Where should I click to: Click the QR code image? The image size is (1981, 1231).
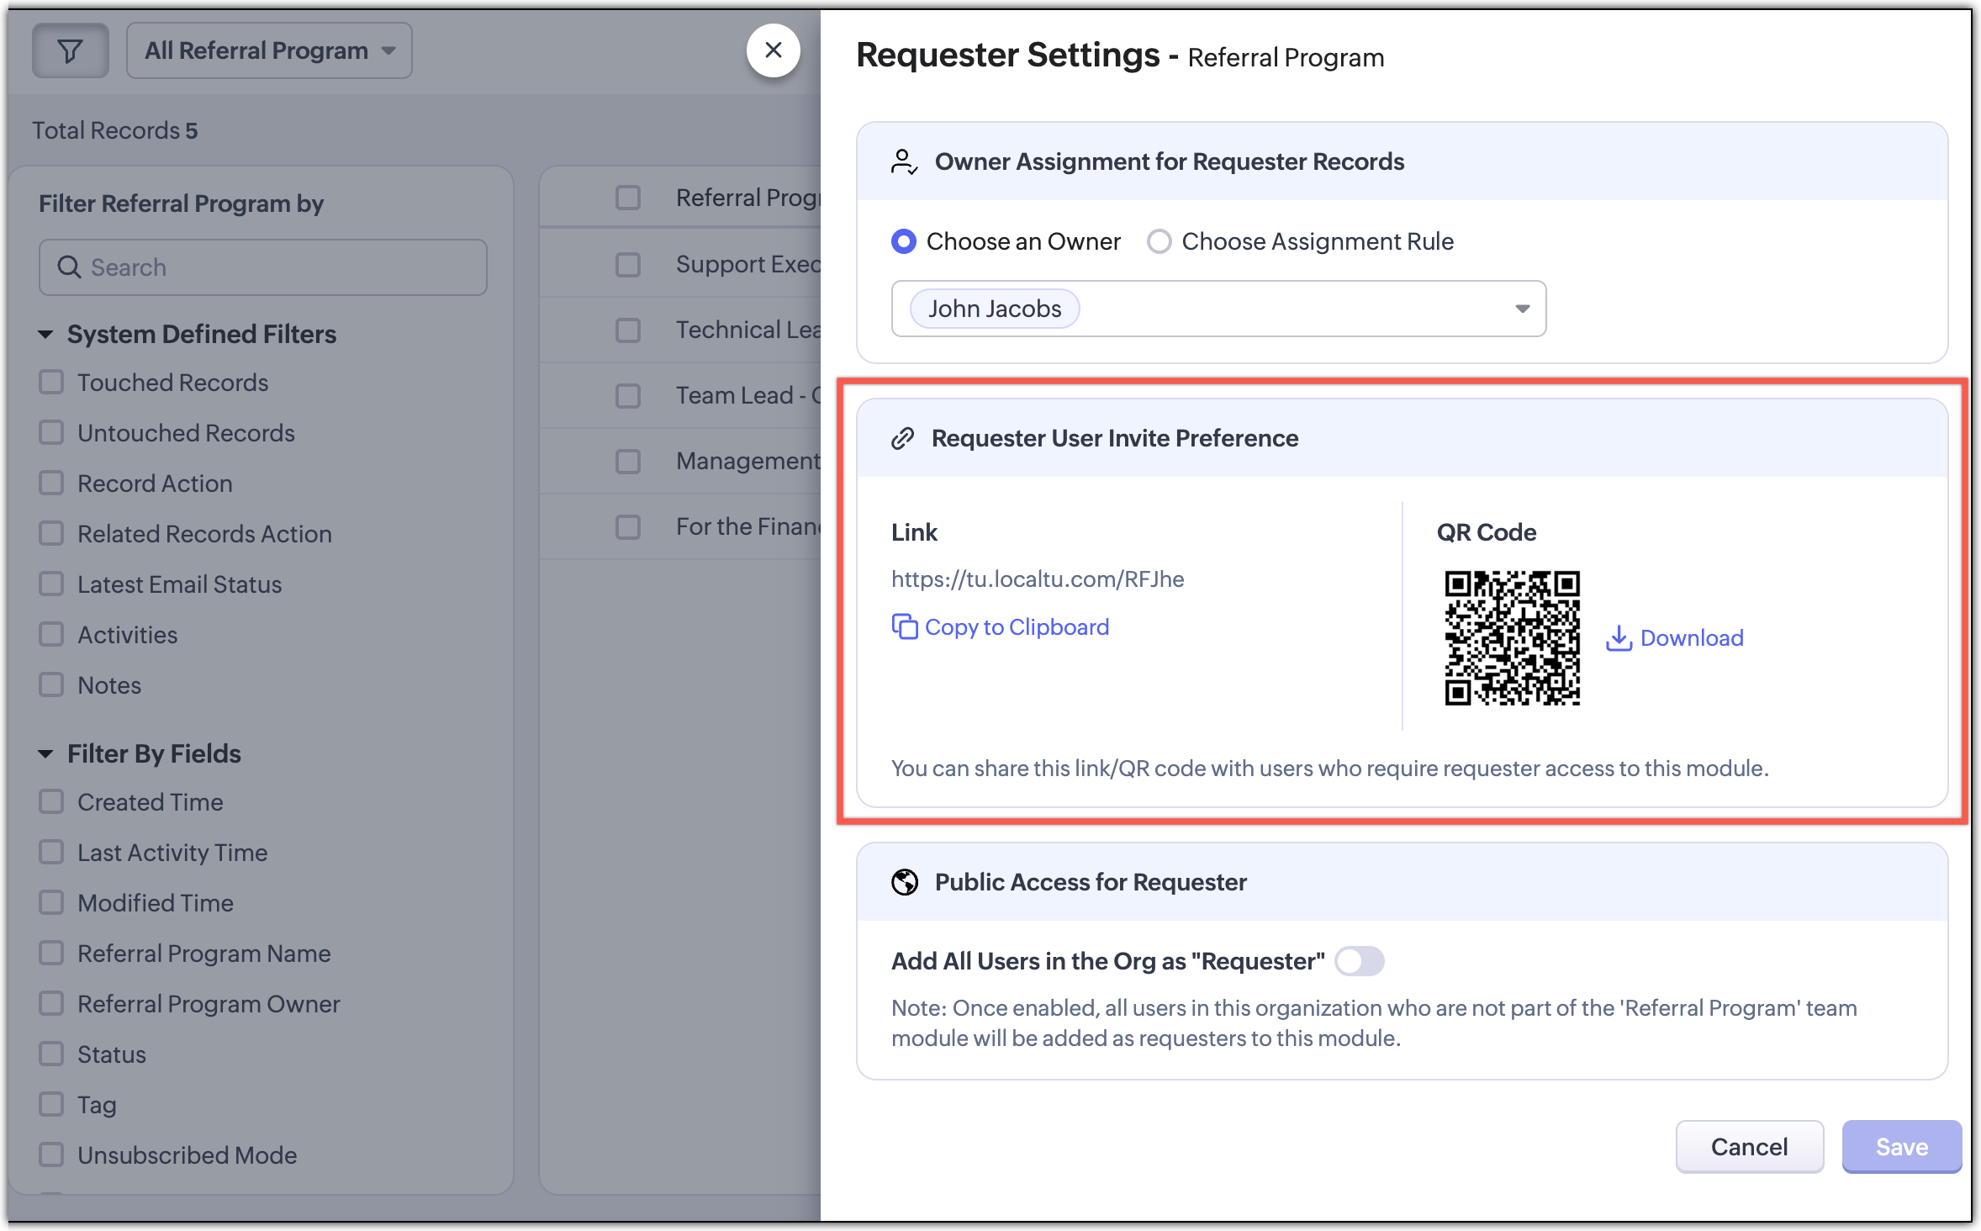pyautogui.click(x=1512, y=638)
